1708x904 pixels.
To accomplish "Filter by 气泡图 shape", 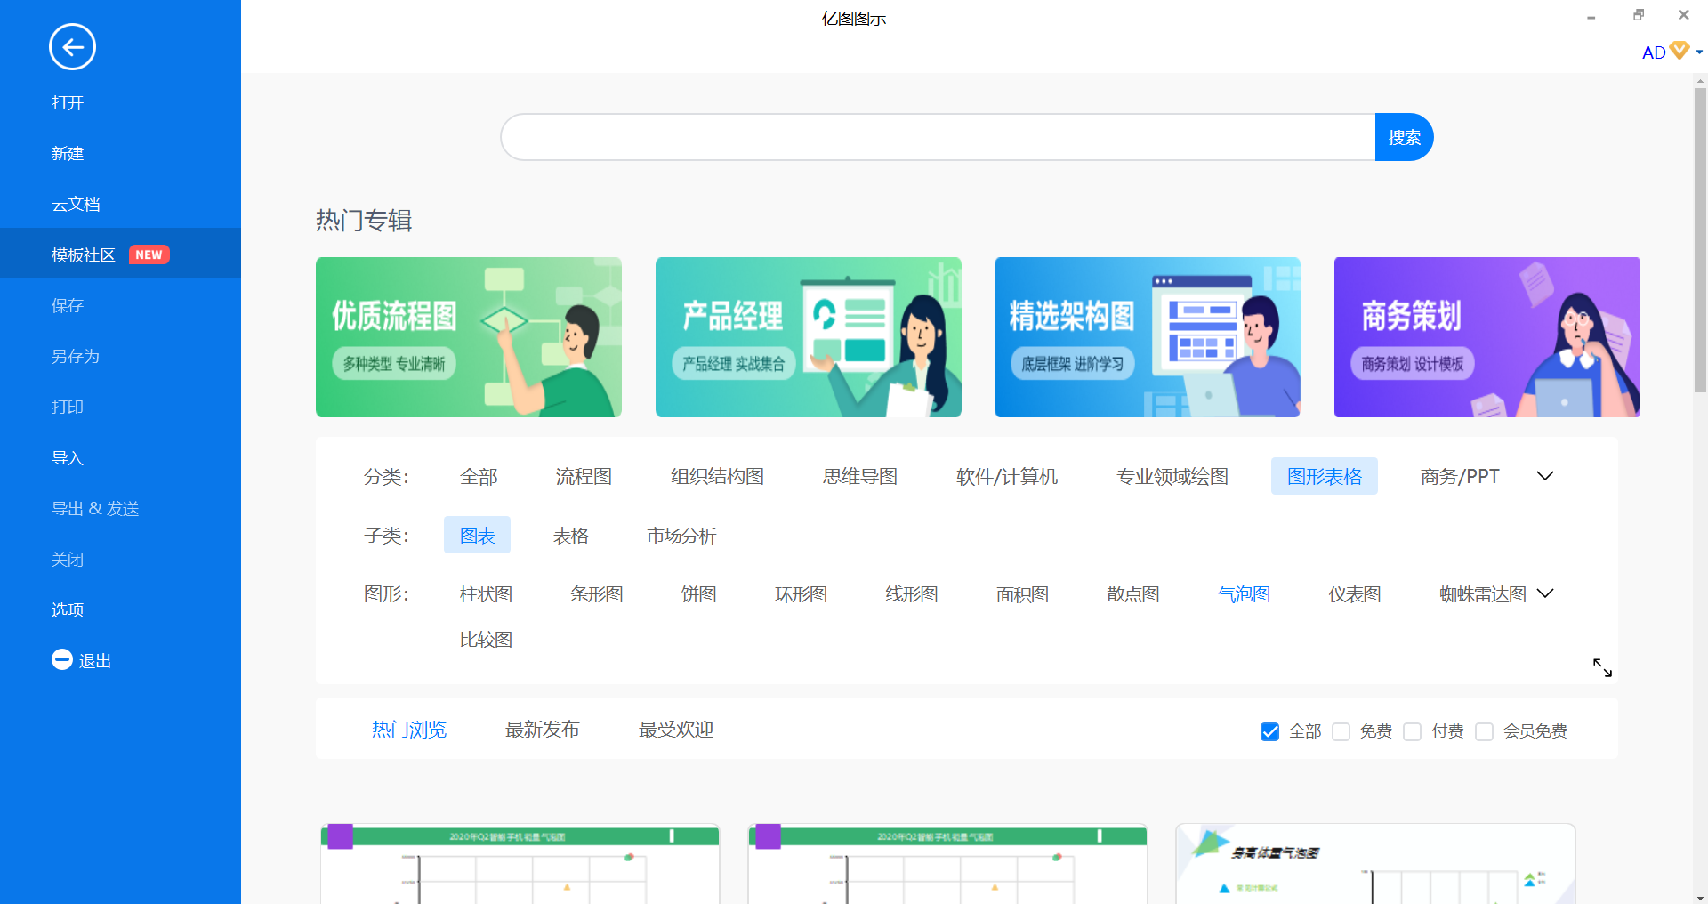I will [x=1244, y=593].
